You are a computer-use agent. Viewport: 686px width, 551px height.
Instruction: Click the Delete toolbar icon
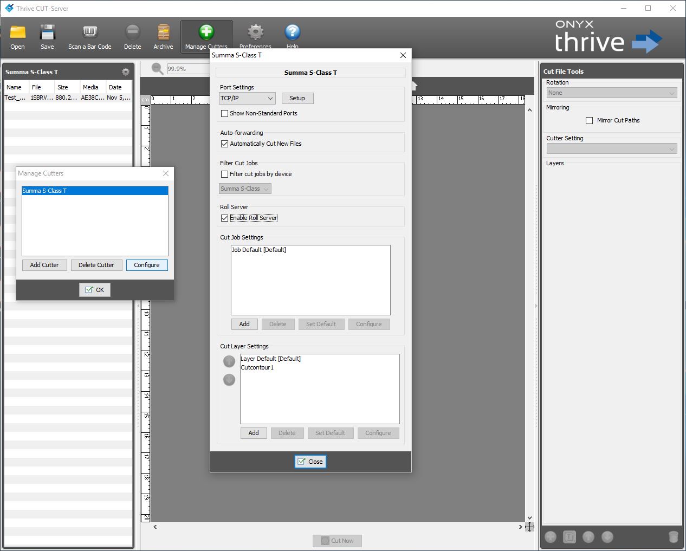tap(132, 33)
